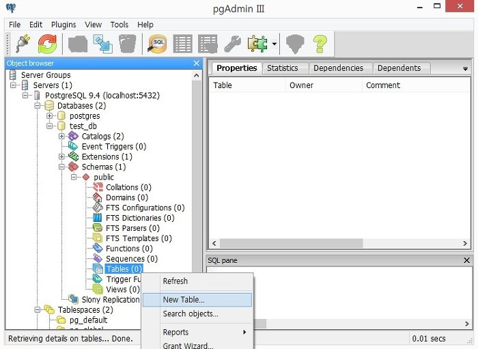Select the pg_default tablespace item
The image size is (478, 349).
click(88, 320)
